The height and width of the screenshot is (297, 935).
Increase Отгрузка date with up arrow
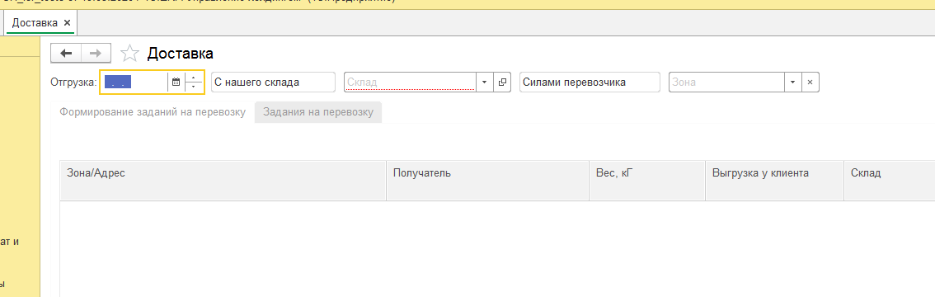pos(193,78)
